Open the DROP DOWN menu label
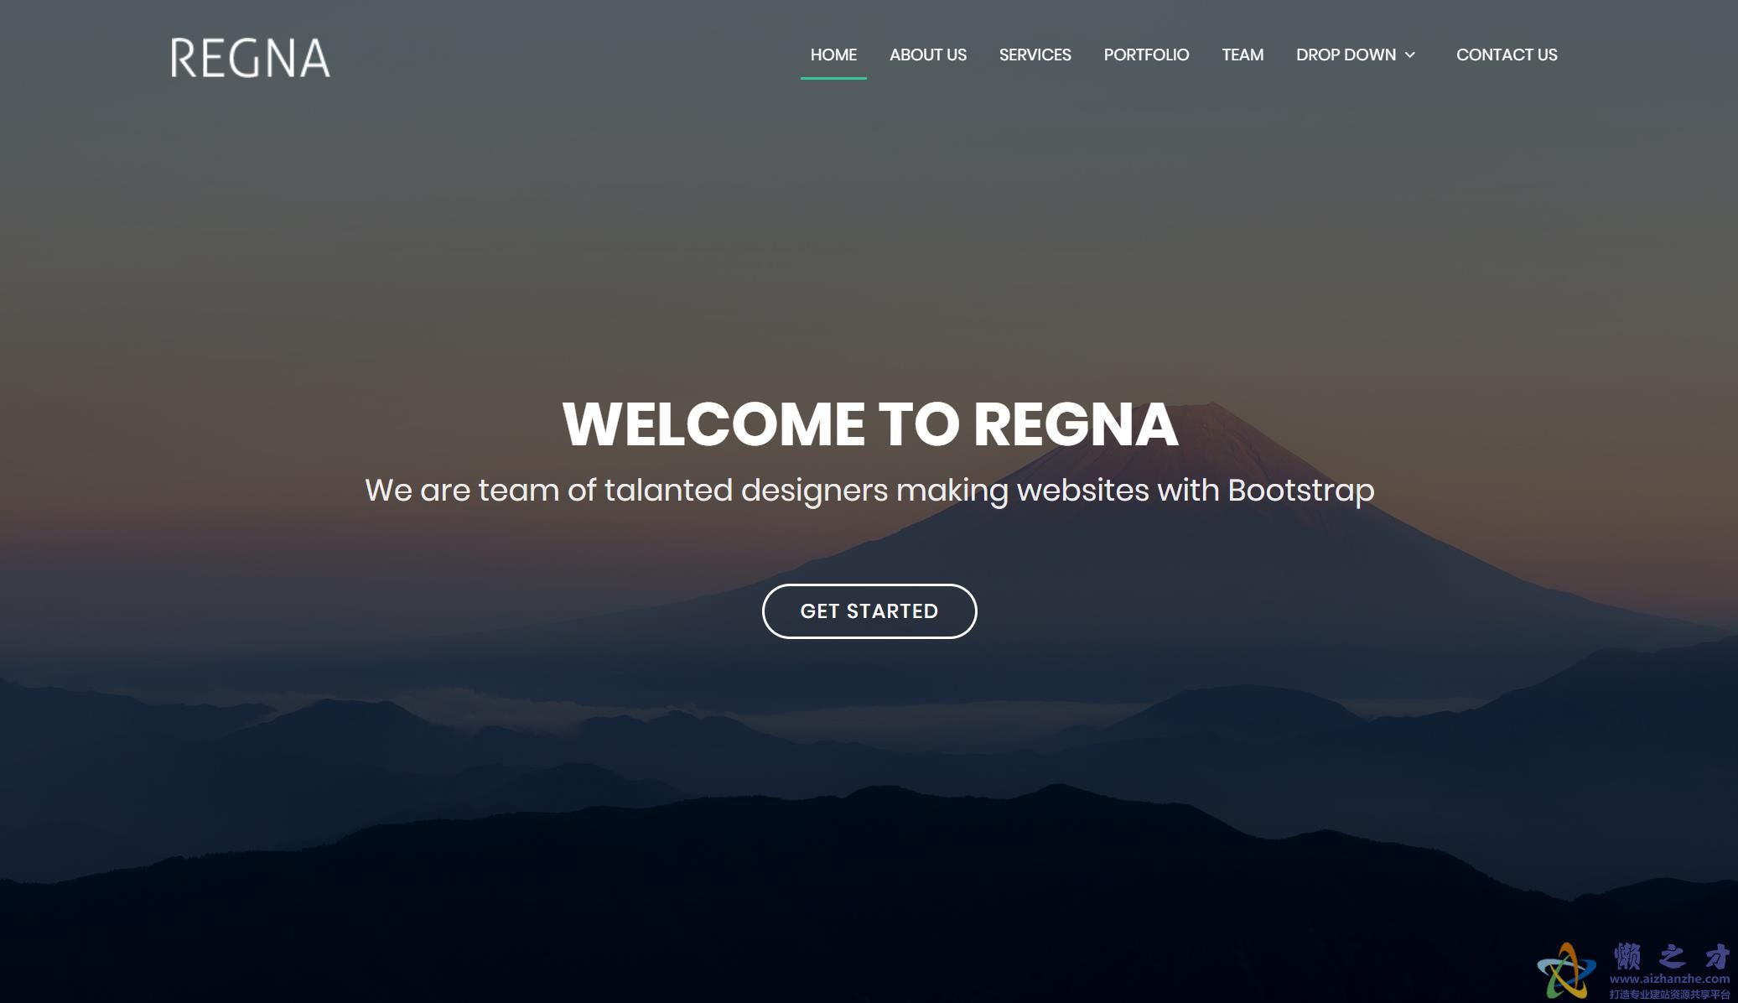This screenshot has width=1738, height=1003. 1346,55
